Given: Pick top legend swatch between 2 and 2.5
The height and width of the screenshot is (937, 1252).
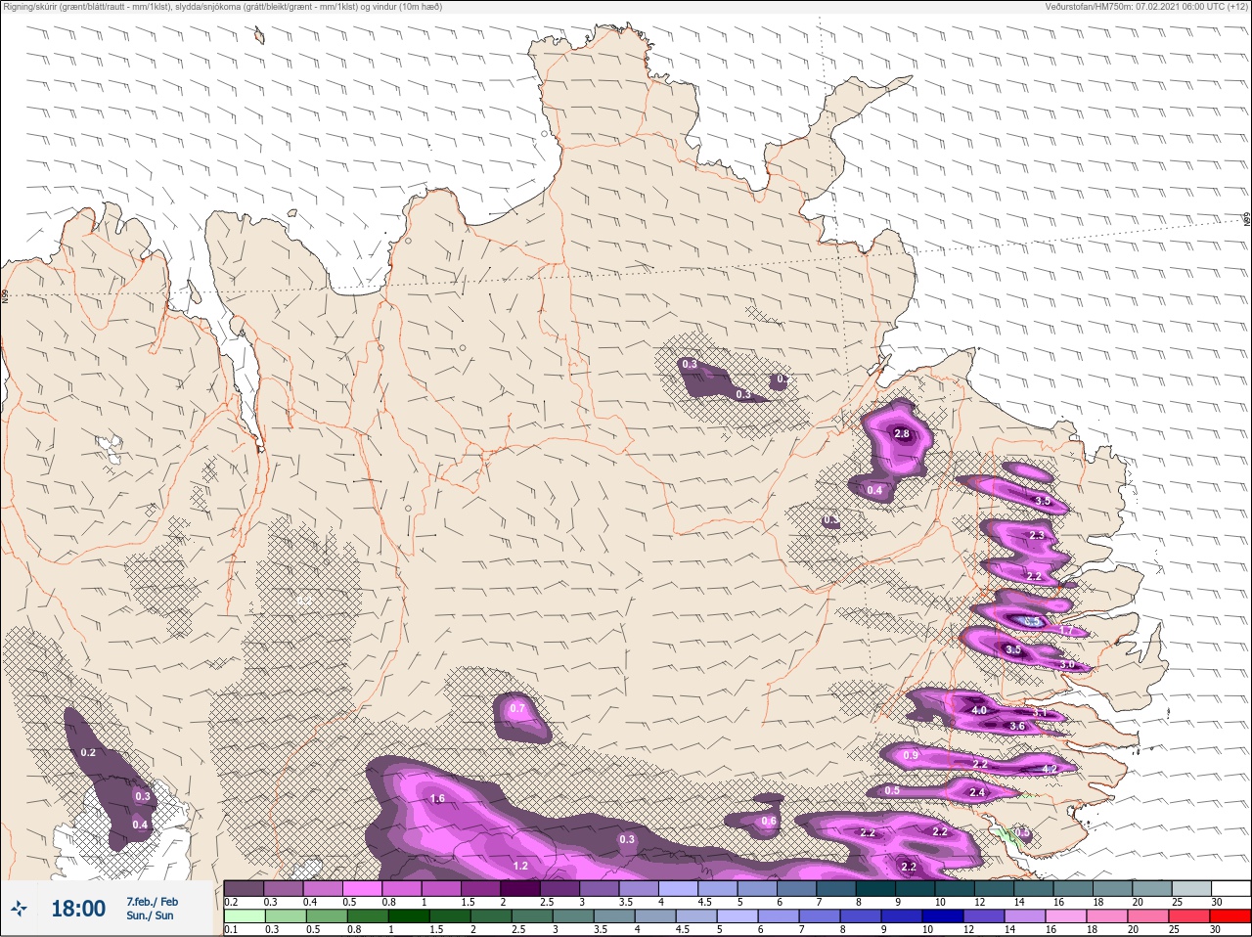Looking at the screenshot, I should click(522, 888).
